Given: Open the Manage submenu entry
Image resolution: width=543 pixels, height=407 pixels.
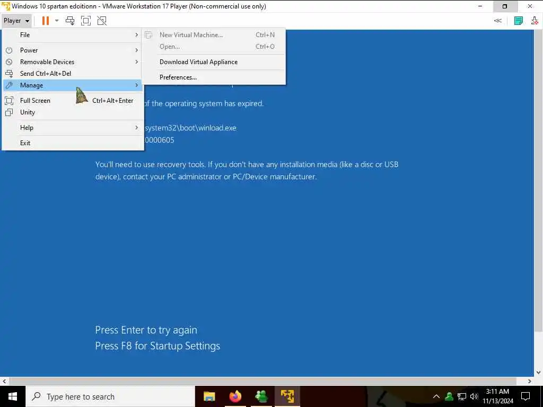Looking at the screenshot, I should [73, 85].
